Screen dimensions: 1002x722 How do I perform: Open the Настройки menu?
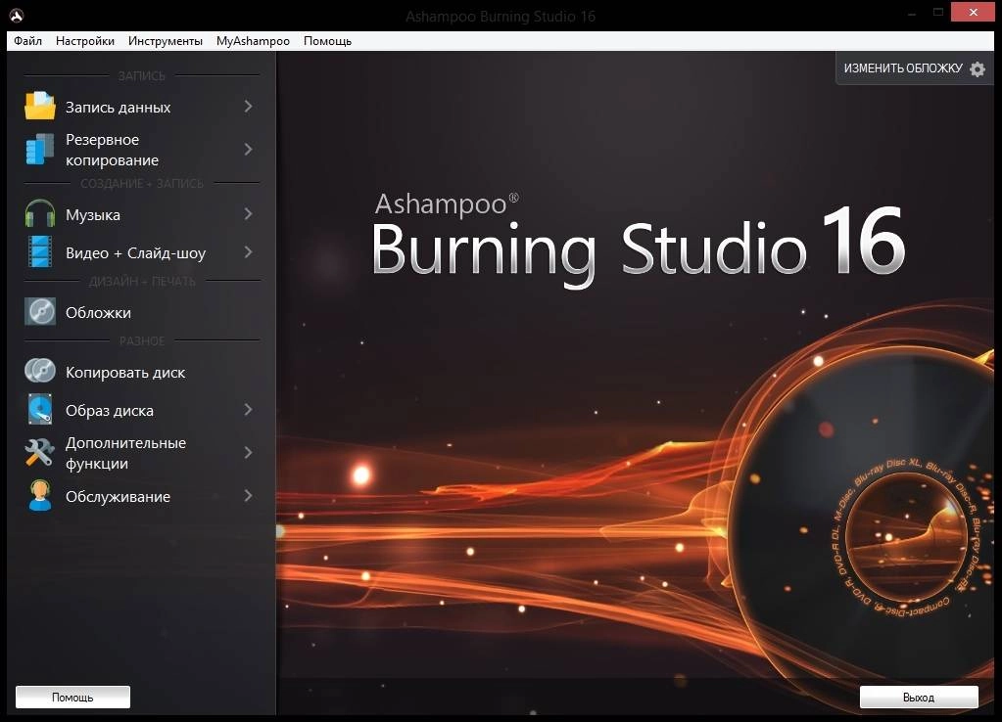[85, 41]
